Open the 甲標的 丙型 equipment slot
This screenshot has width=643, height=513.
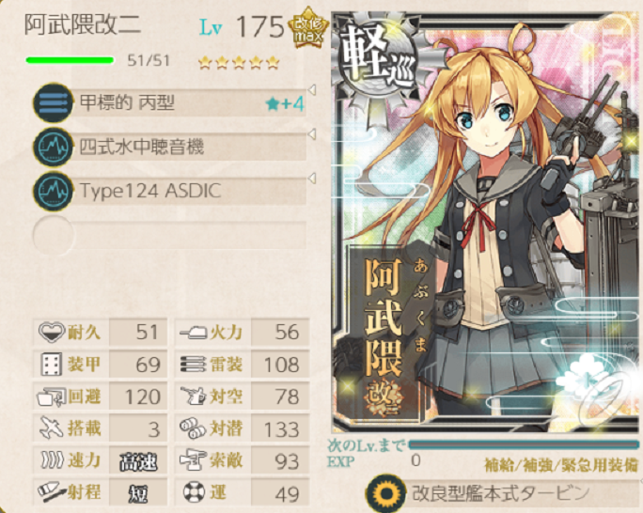click(x=169, y=102)
